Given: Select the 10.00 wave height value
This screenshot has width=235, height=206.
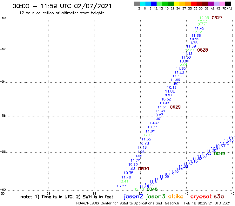Looking at the screenshot, I should coord(164,103).
